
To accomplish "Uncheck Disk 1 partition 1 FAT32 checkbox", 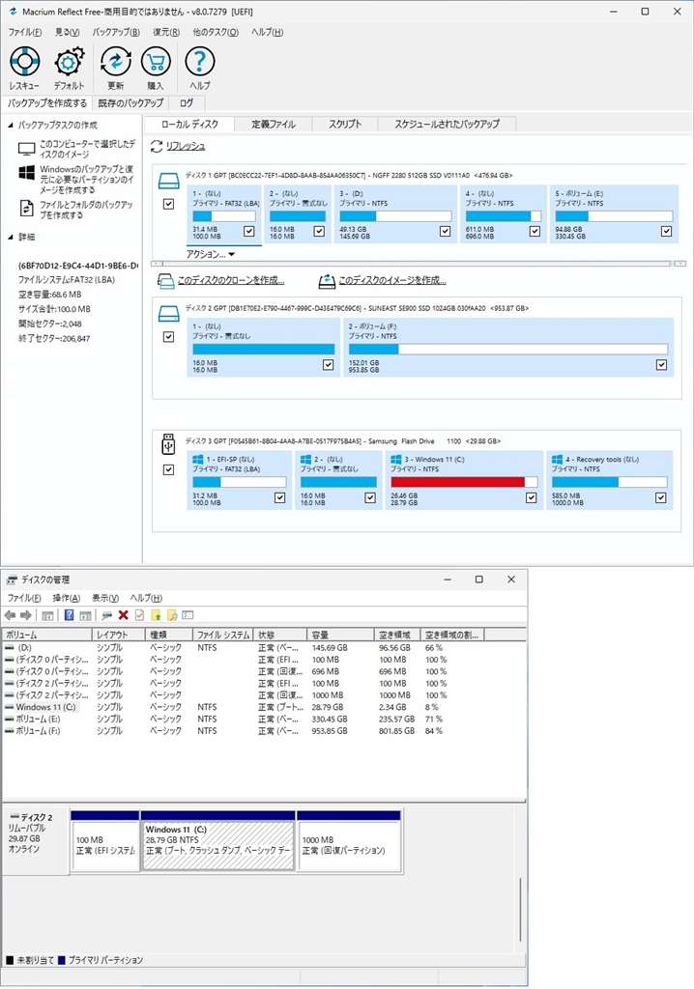I will click(x=248, y=232).
